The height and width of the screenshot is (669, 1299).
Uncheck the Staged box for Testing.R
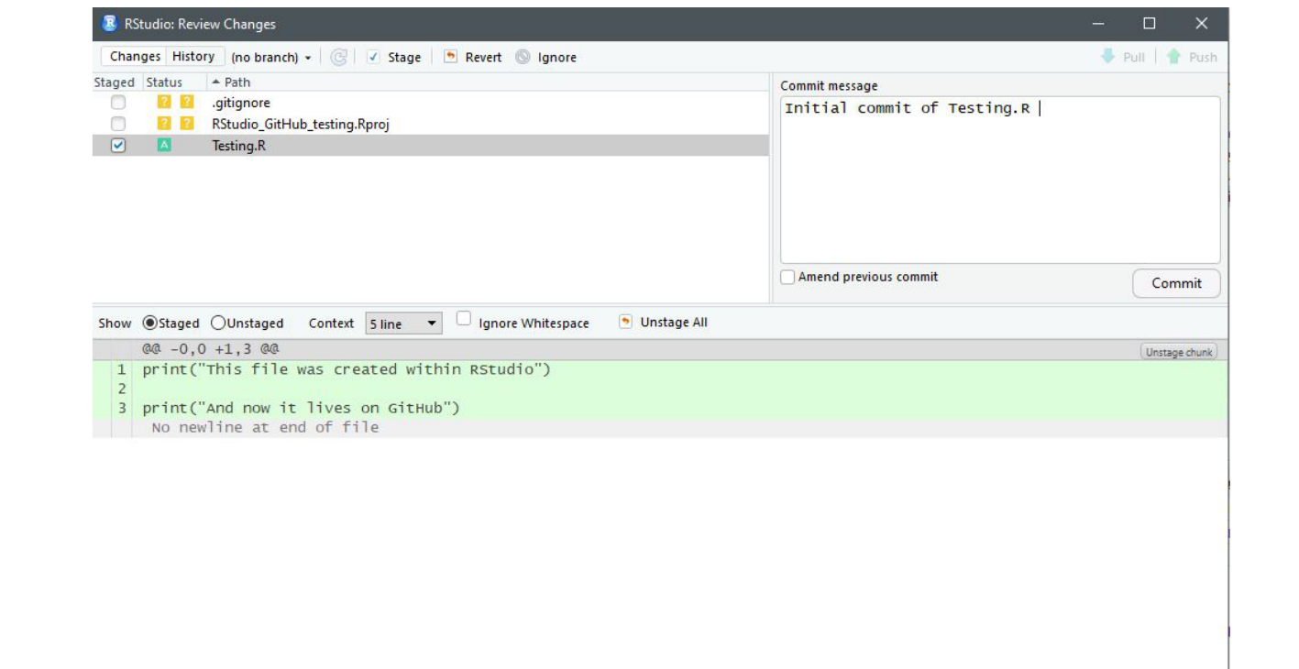(x=118, y=145)
